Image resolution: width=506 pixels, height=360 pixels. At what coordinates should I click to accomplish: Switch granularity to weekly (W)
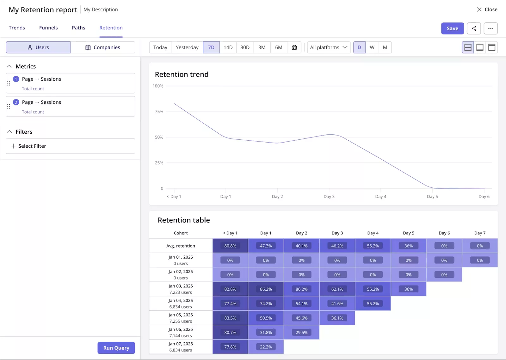click(x=372, y=47)
